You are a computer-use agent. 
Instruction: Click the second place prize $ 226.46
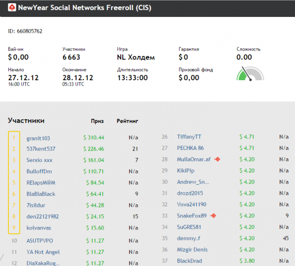94,149
